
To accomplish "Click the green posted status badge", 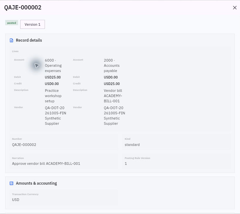I will pos(12,23).
